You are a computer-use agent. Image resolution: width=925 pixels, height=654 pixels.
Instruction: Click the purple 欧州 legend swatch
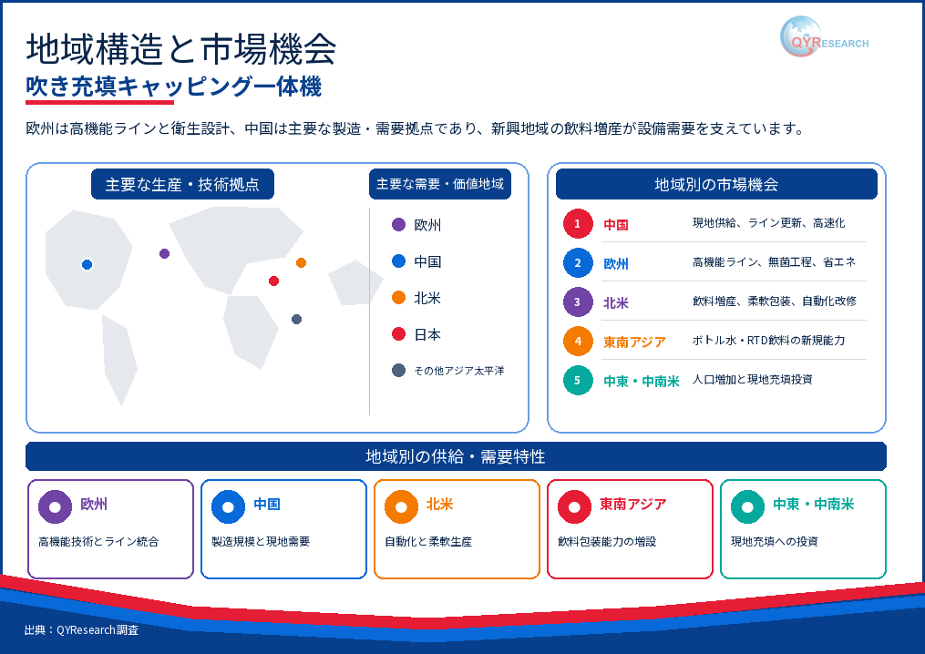399,224
